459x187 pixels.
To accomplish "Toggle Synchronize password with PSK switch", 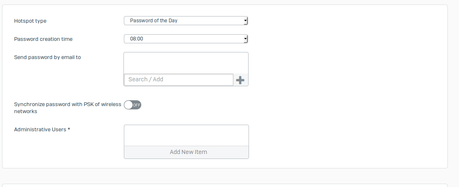I will 133,105.
